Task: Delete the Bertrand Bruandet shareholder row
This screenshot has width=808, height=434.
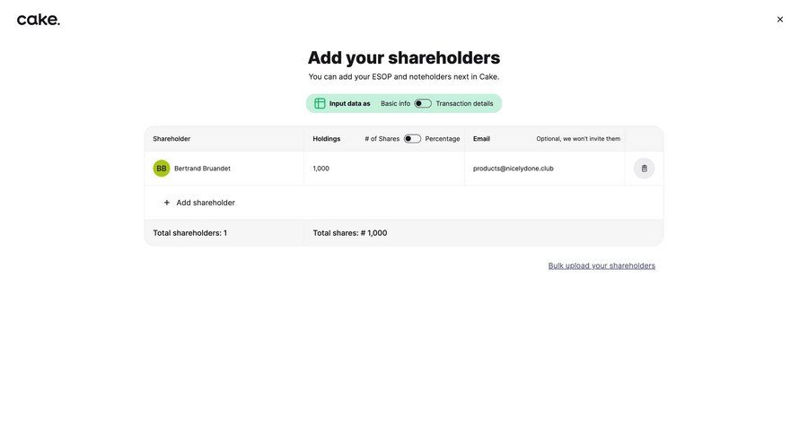Action: coord(644,169)
